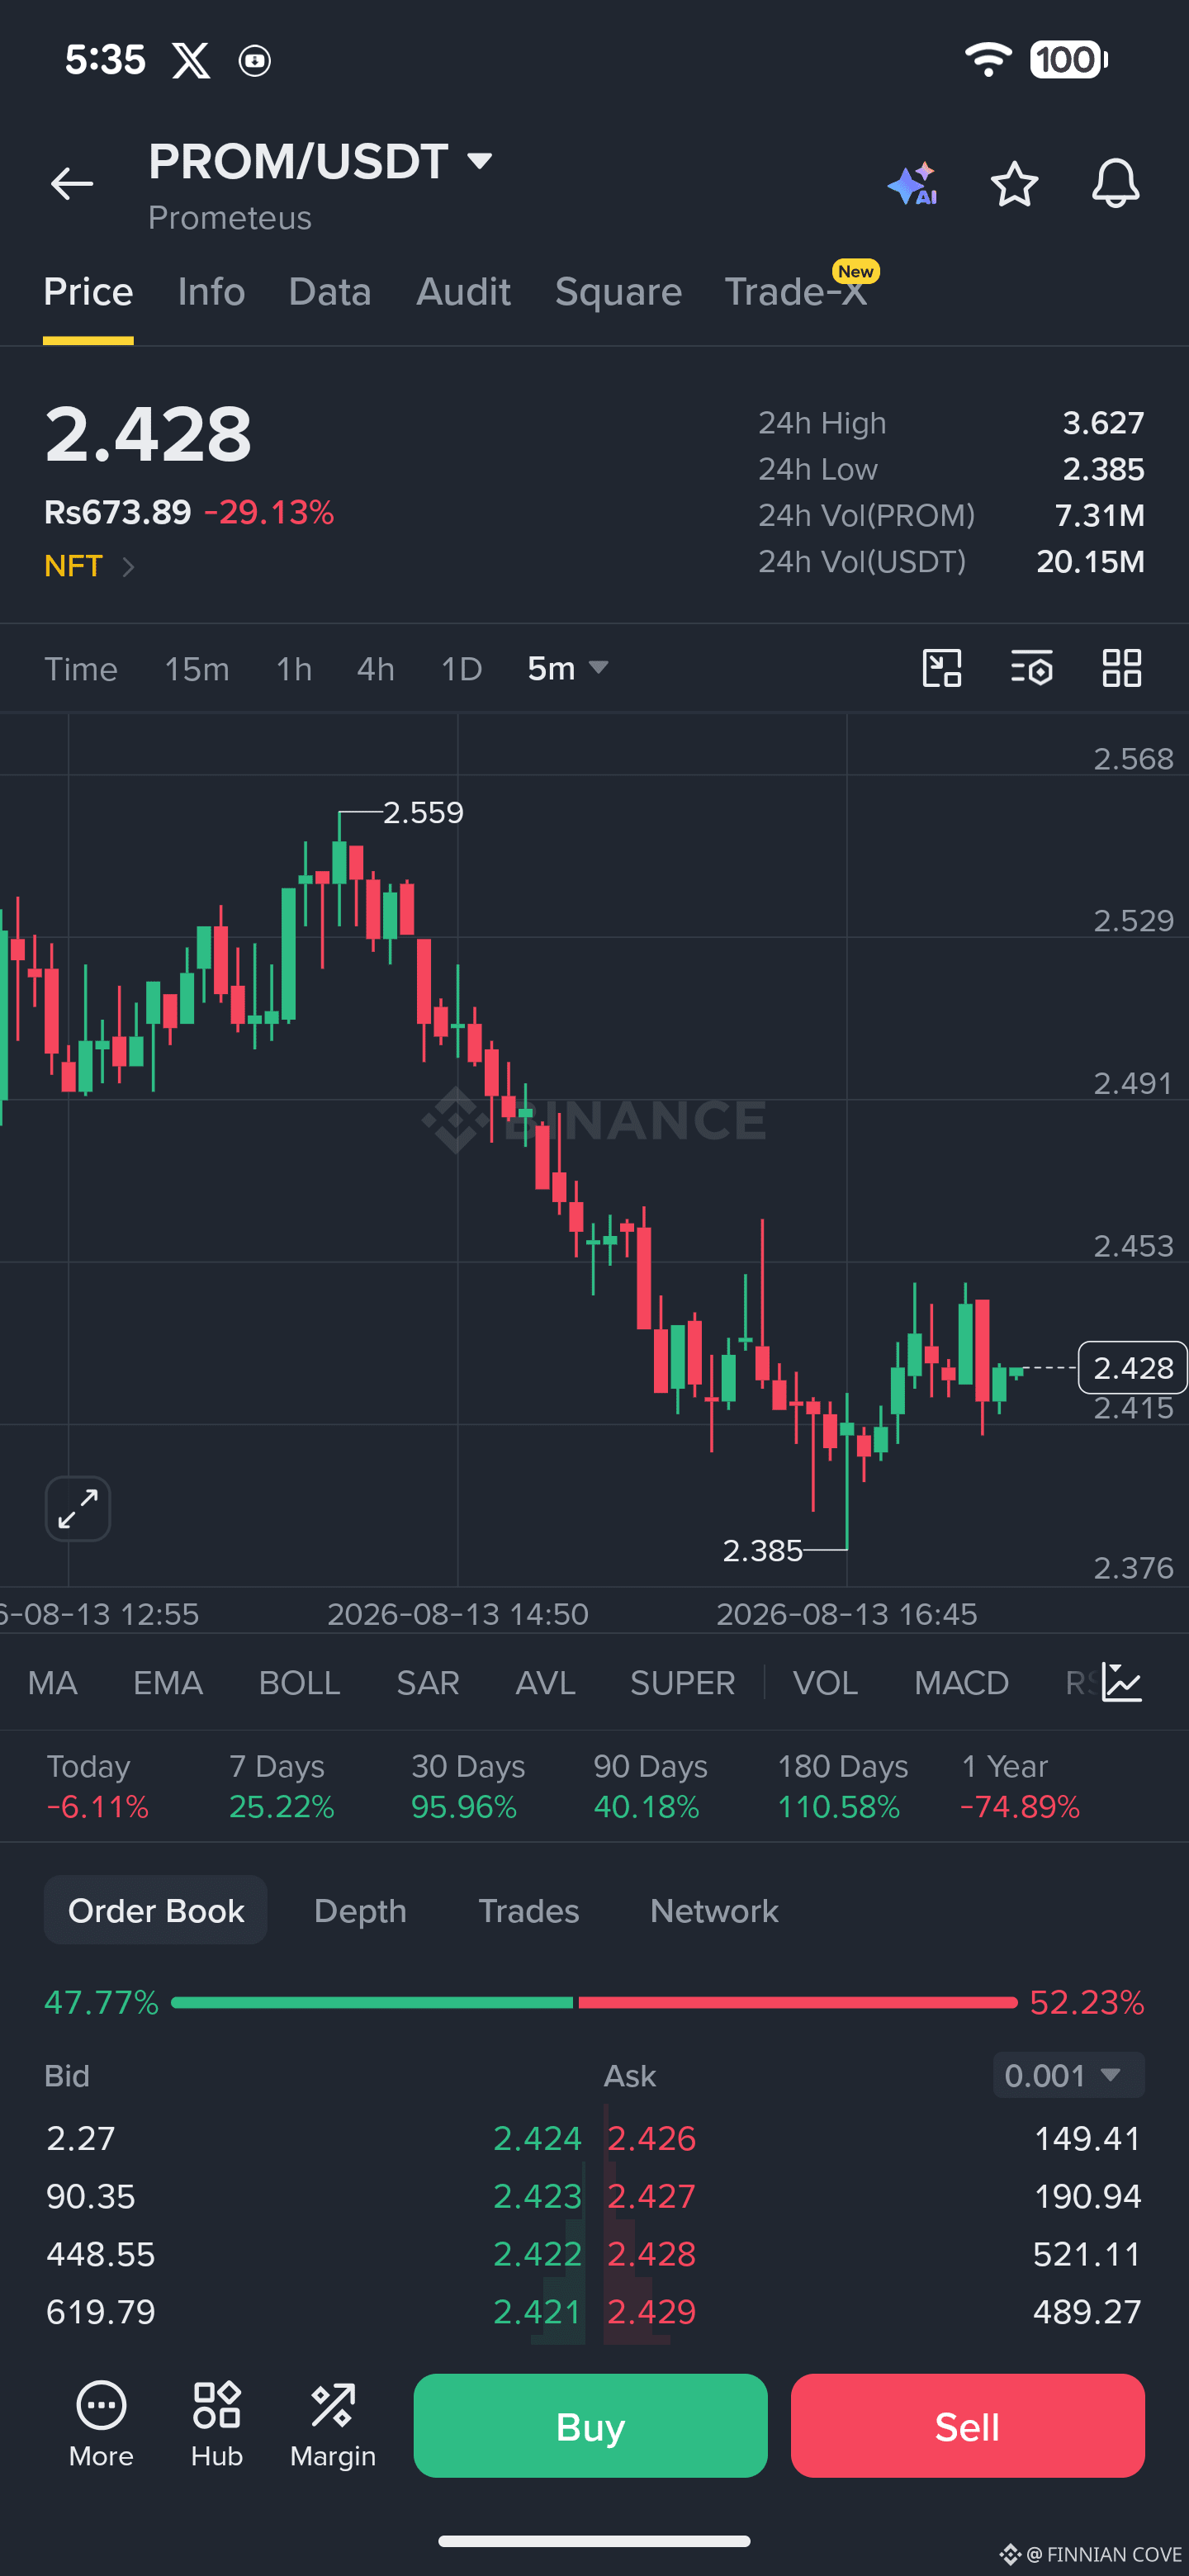Tap the Rs673.89 fiat price
This screenshot has height=2576, width=1189.
pos(117,512)
